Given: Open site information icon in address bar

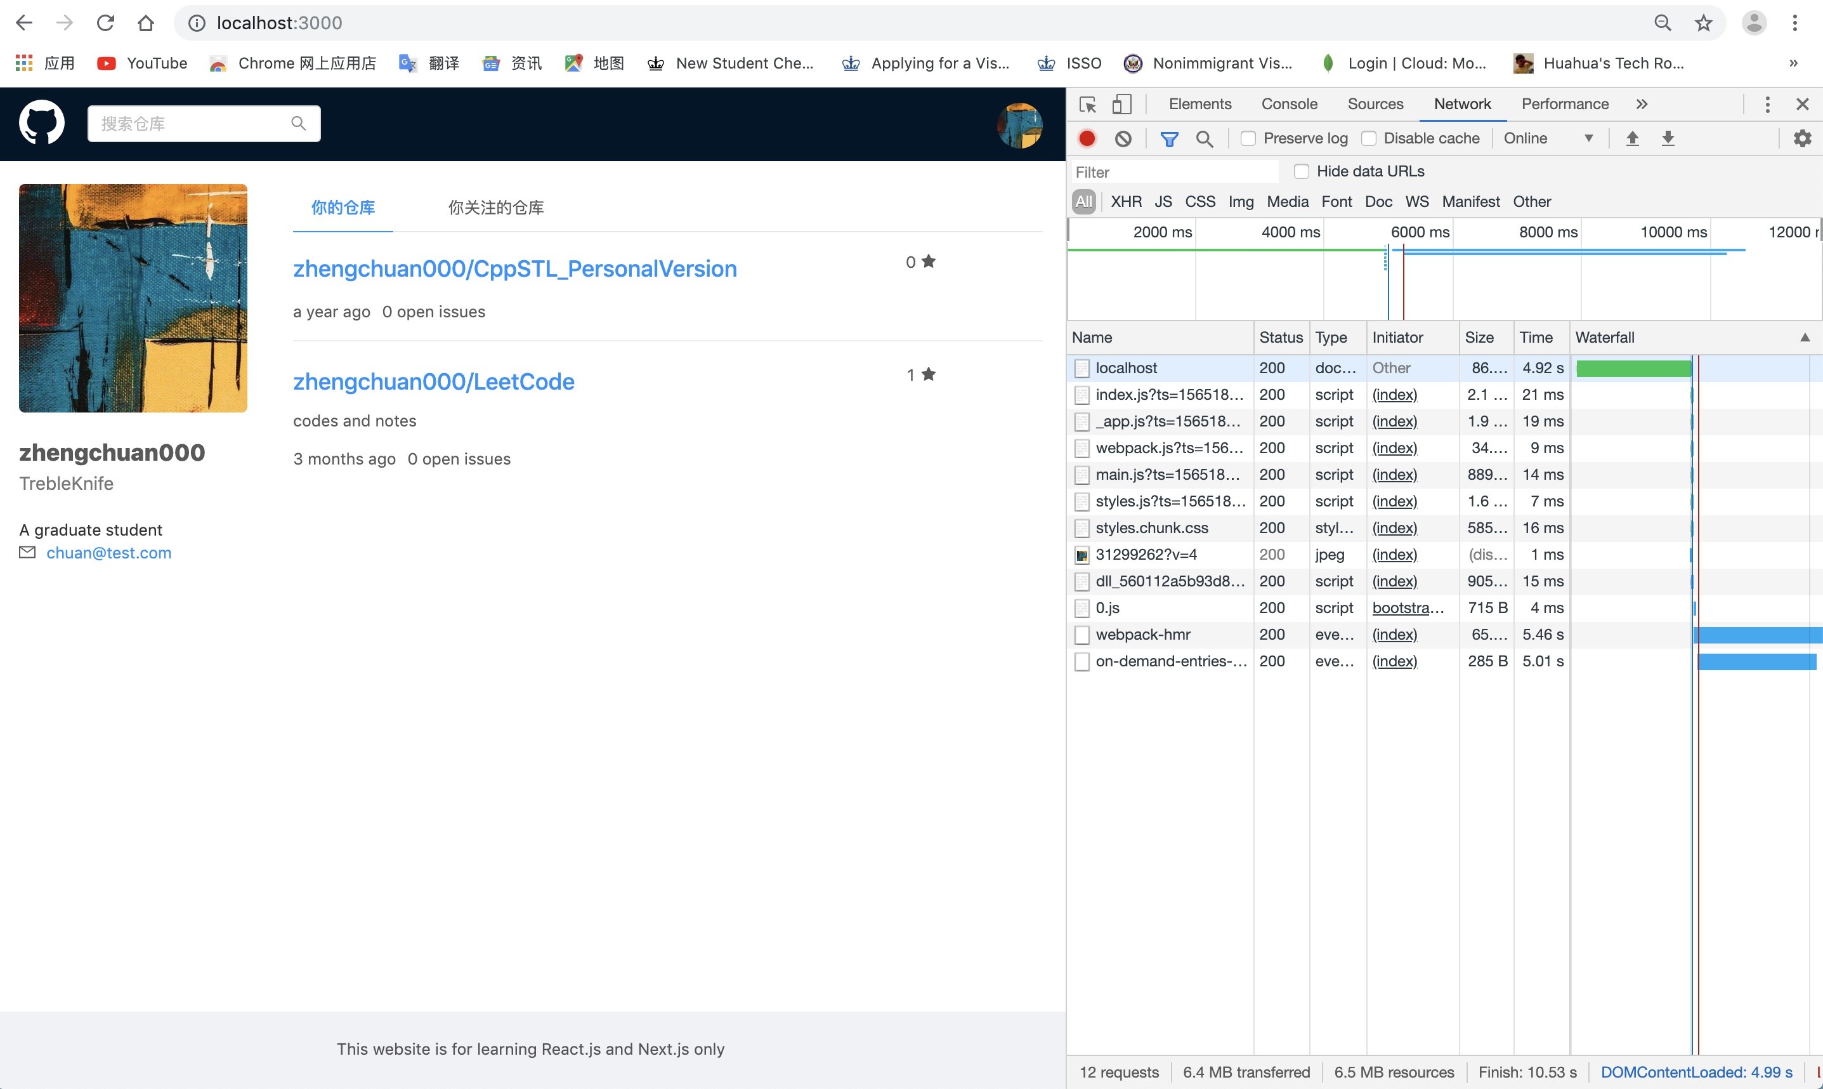Looking at the screenshot, I should (x=197, y=23).
